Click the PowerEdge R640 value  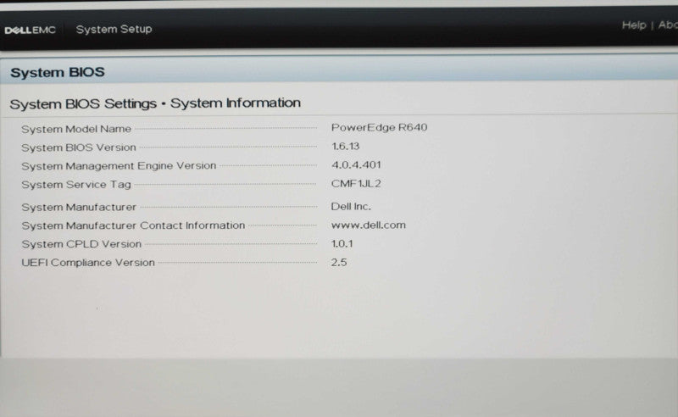pos(379,127)
